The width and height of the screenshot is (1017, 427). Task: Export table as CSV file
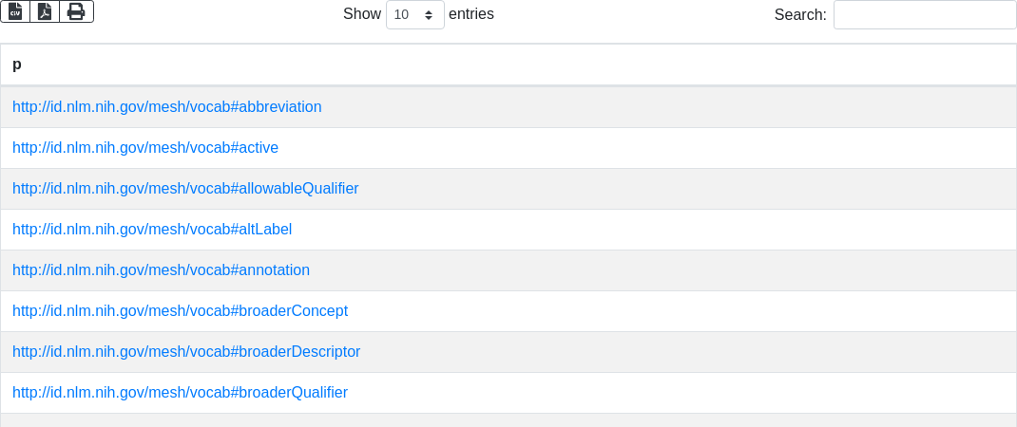(x=15, y=11)
